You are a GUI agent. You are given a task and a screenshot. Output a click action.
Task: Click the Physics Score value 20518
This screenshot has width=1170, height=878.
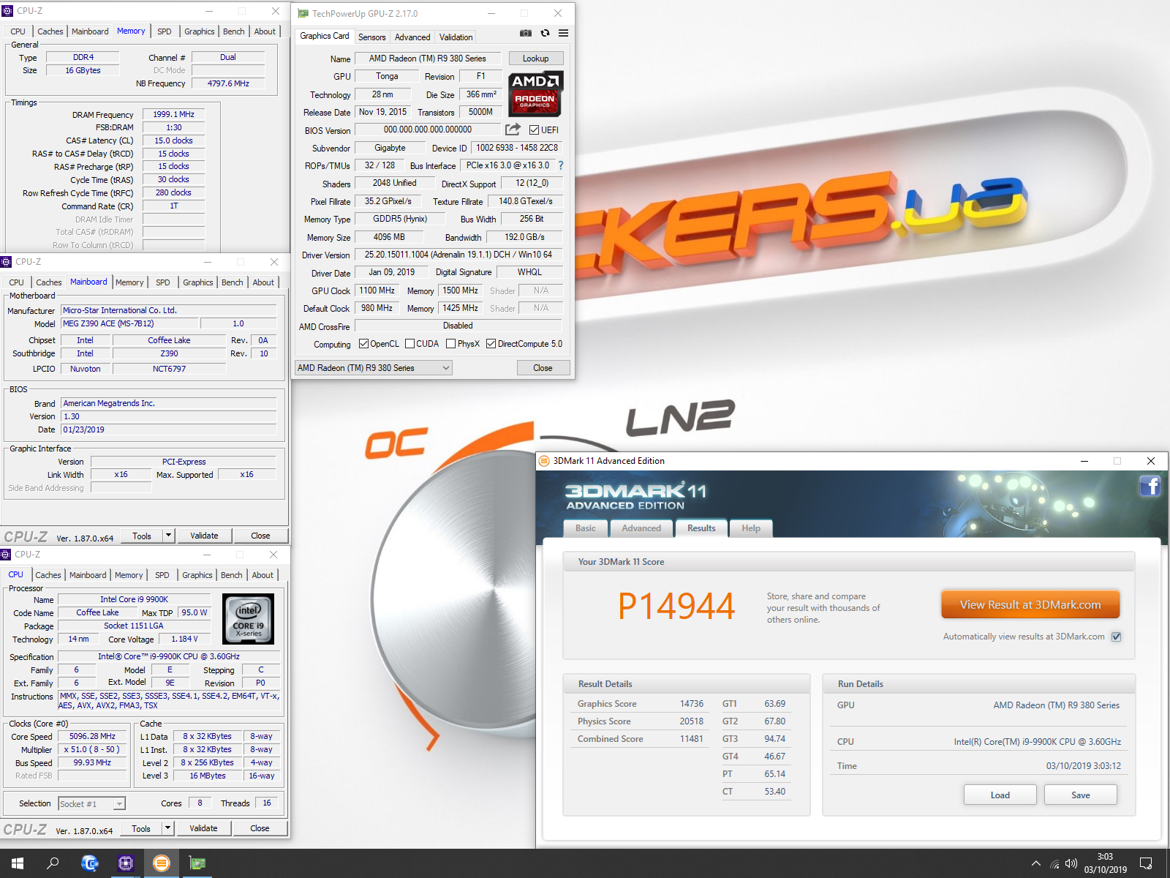click(691, 721)
